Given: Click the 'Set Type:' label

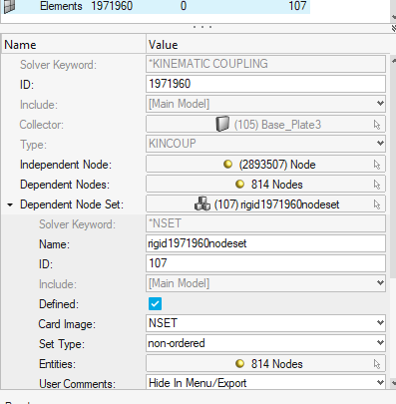Looking at the screenshot, I should coord(62,344).
